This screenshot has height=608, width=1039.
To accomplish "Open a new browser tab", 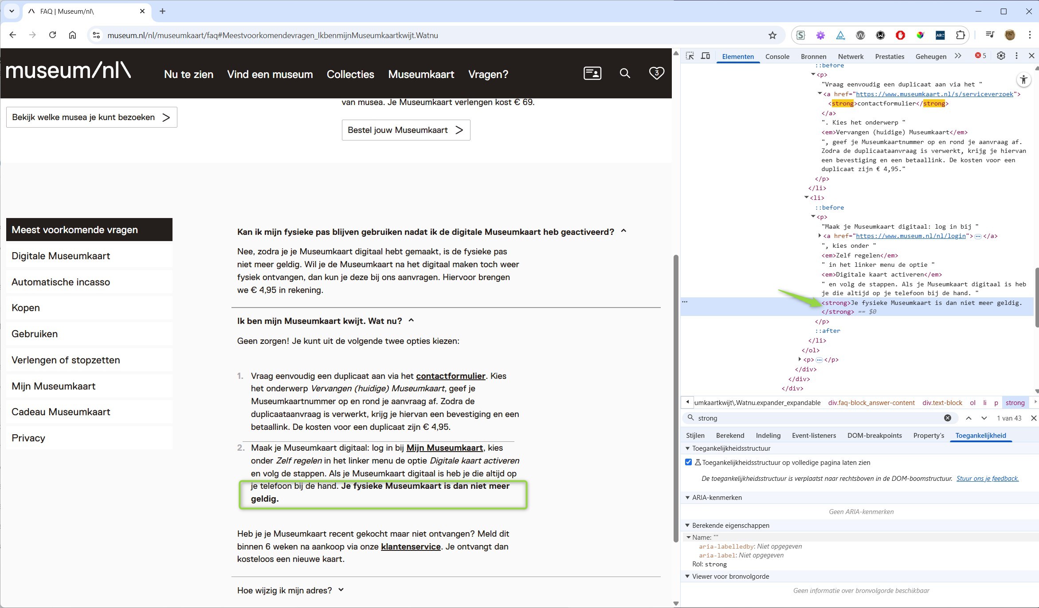I will click(162, 11).
